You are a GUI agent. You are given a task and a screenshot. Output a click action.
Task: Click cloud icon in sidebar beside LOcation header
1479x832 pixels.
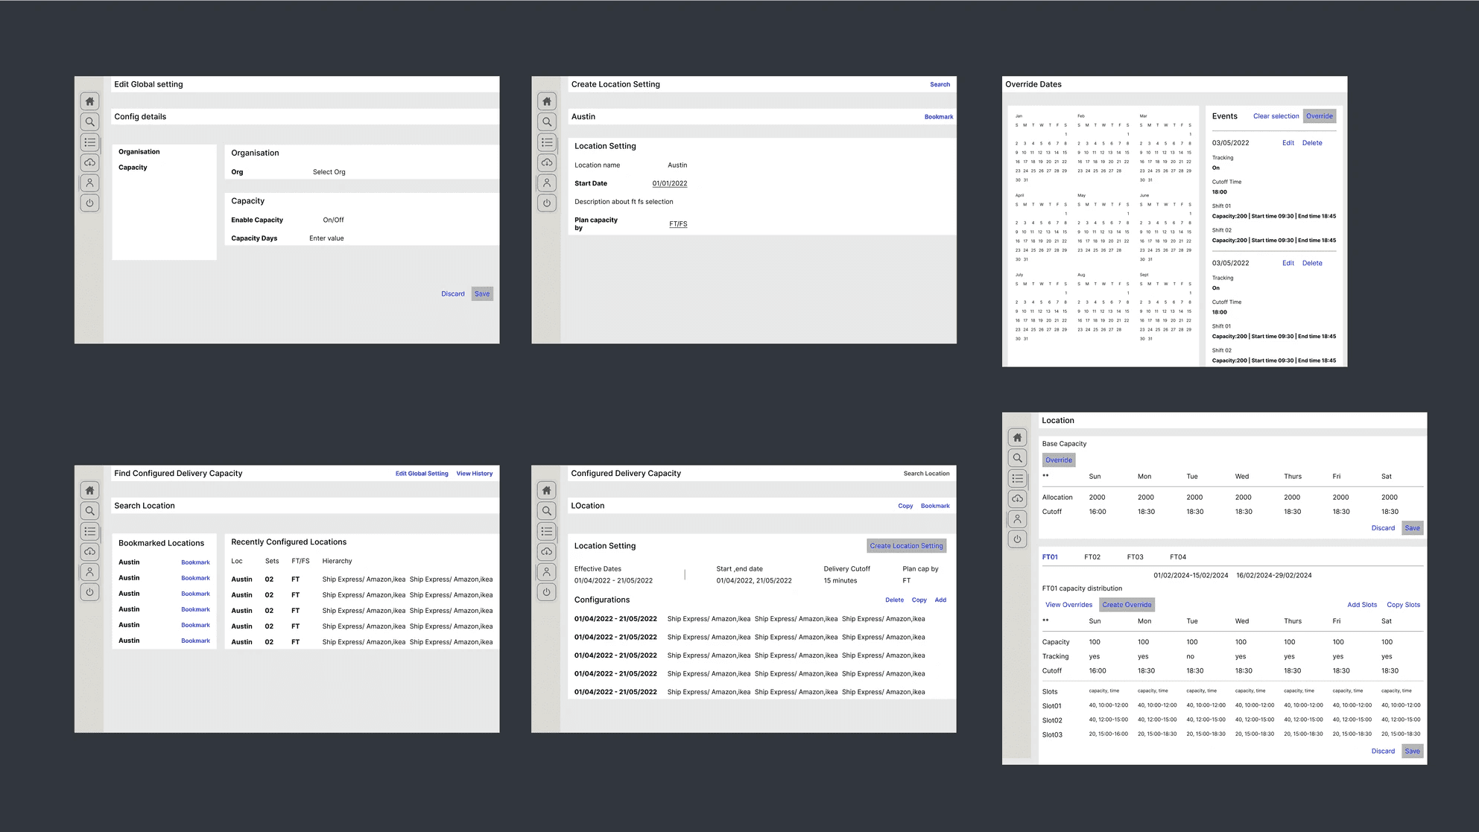(x=547, y=551)
